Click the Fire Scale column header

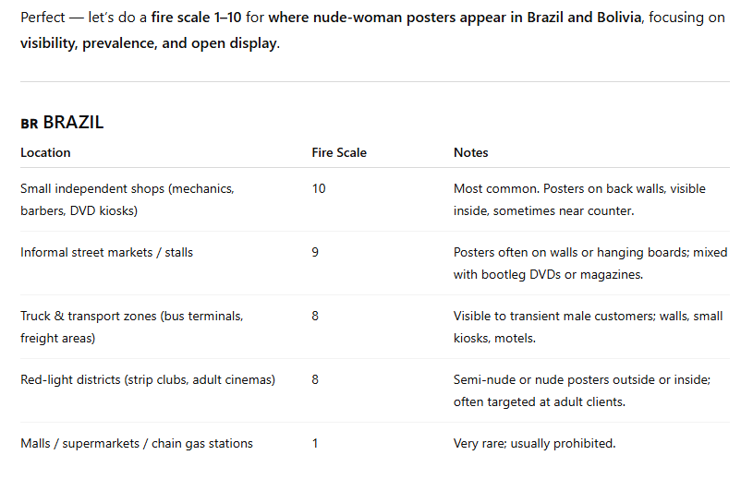(339, 152)
